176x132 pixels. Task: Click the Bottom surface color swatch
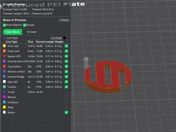4,71
